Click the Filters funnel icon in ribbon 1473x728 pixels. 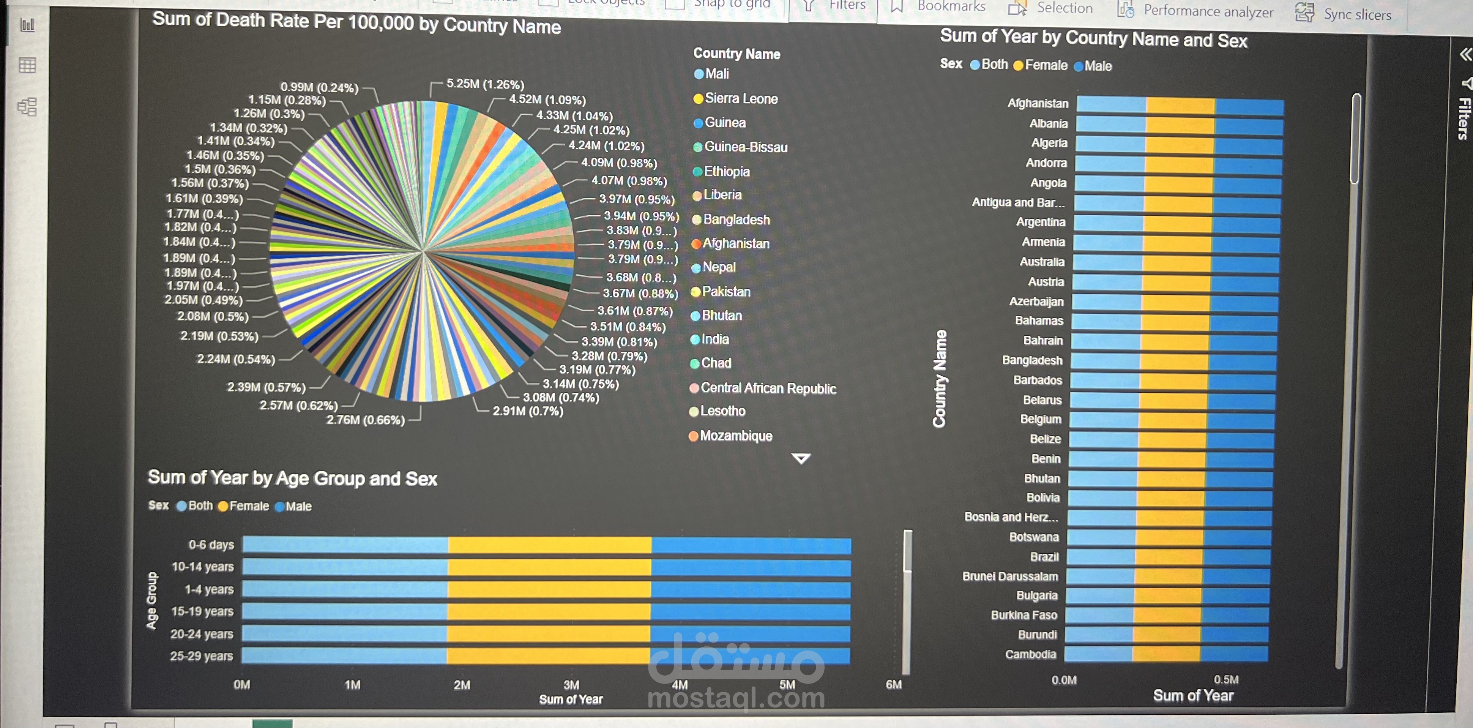[809, 6]
